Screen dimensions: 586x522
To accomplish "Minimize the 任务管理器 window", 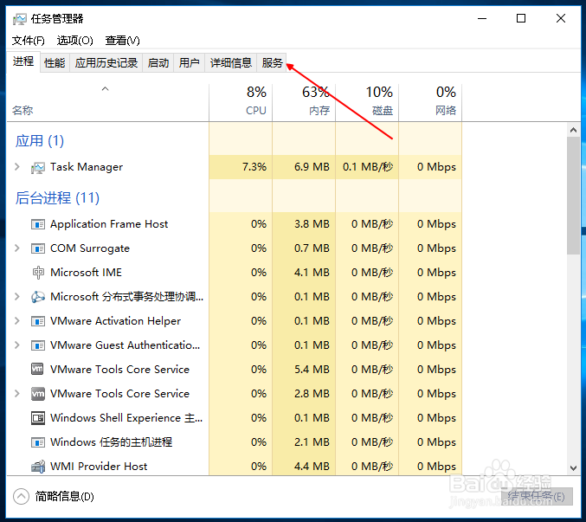I will tap(482, 18).
